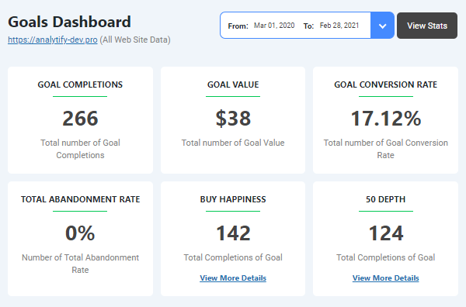View More Details for 50 Depth

386,278
